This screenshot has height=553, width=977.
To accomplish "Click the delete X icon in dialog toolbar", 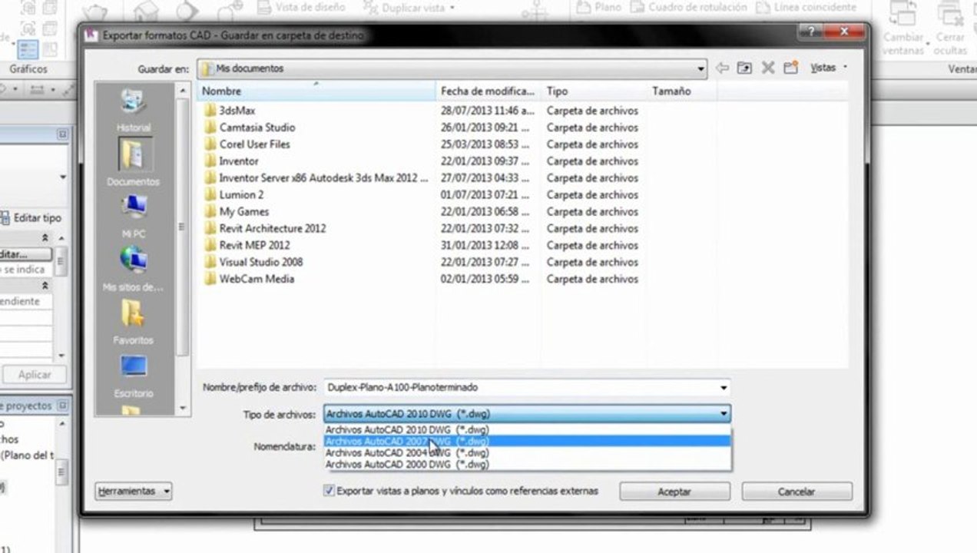I will (767, 68).
